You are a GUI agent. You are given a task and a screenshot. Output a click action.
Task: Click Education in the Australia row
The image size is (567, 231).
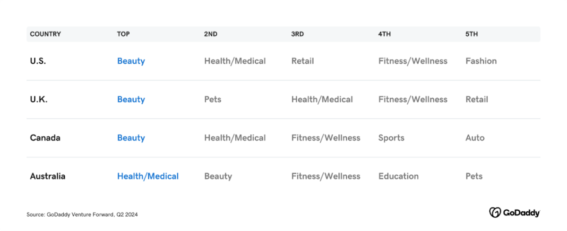tap(398, 176)
